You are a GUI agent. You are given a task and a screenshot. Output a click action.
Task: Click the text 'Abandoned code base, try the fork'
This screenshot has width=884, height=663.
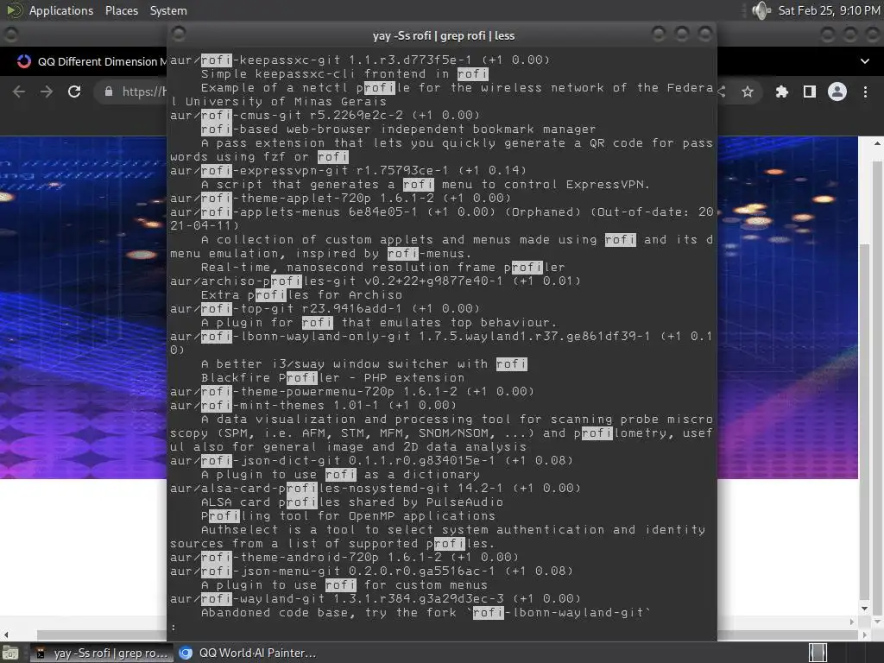[x=329, y=612]
